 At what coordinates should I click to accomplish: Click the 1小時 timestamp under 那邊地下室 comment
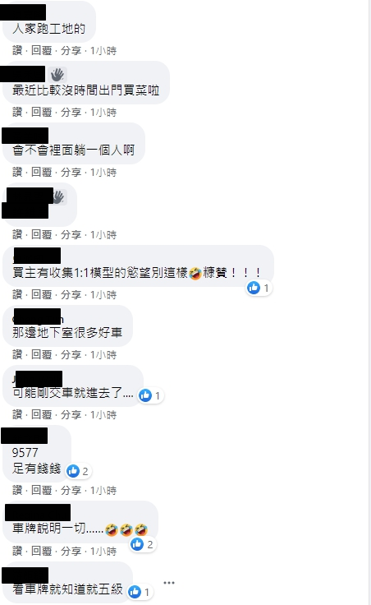point(103,354)
